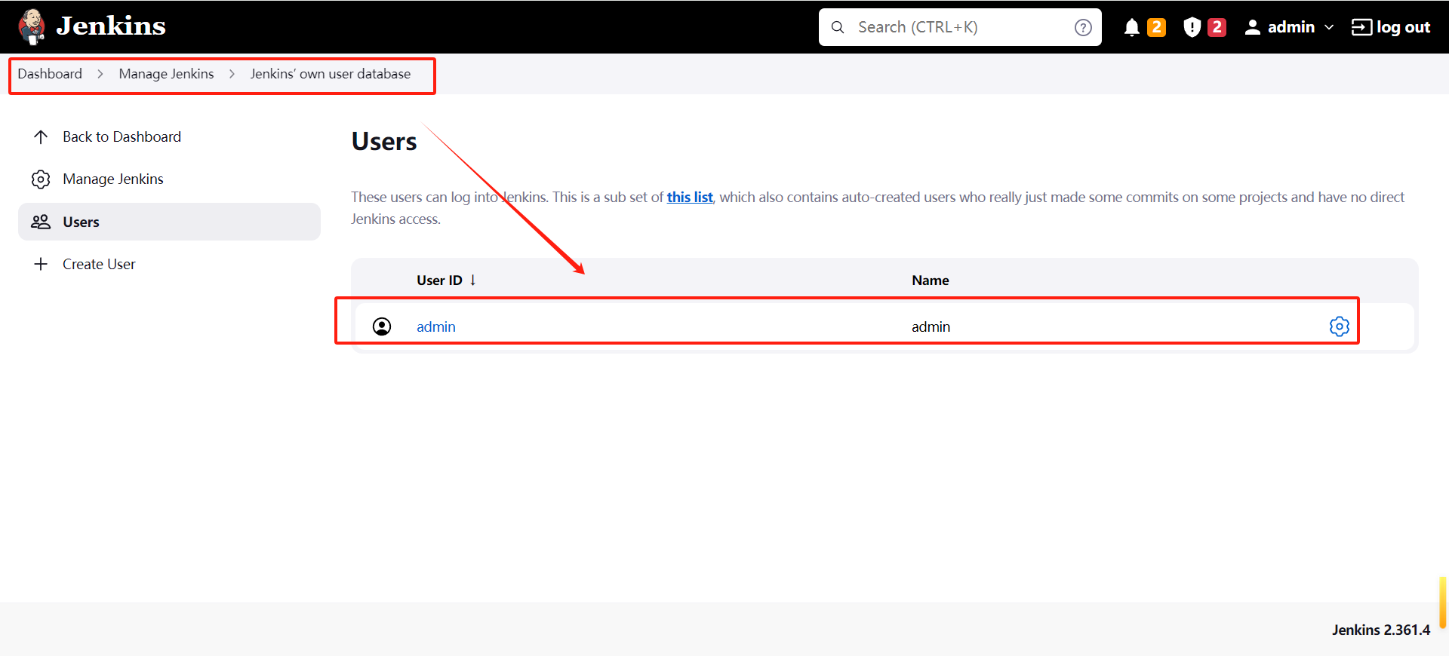Sort the table by Name column
Screen dimensions: 1449x656
(x=930, y=280)
